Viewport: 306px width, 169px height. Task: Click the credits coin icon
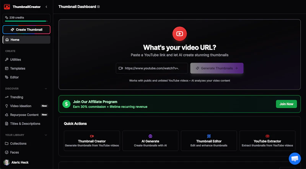click(7, 18)
